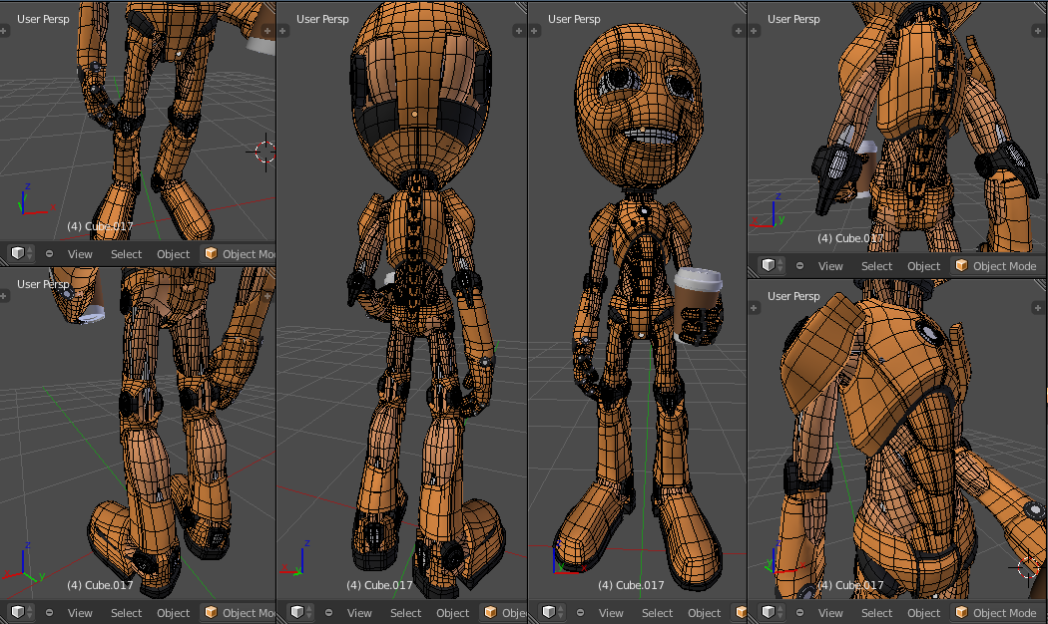
Task: Click "User Persp" label in shoulder close-up viewport
Action: (x=793, y=296)
